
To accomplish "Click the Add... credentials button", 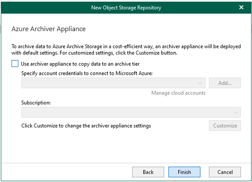I will [225, 83].
